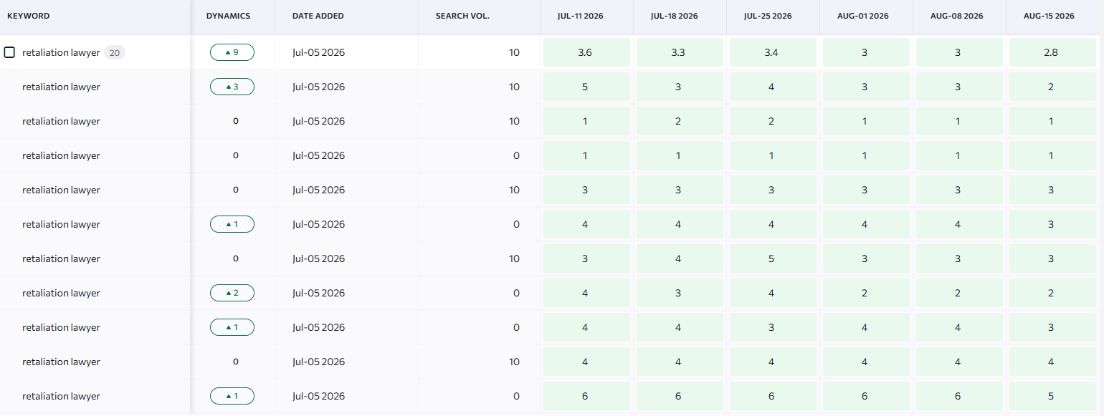The image size is (1104, 416).
Task: Select the Aug-01 2026 column header
Action: coord(865,16)
